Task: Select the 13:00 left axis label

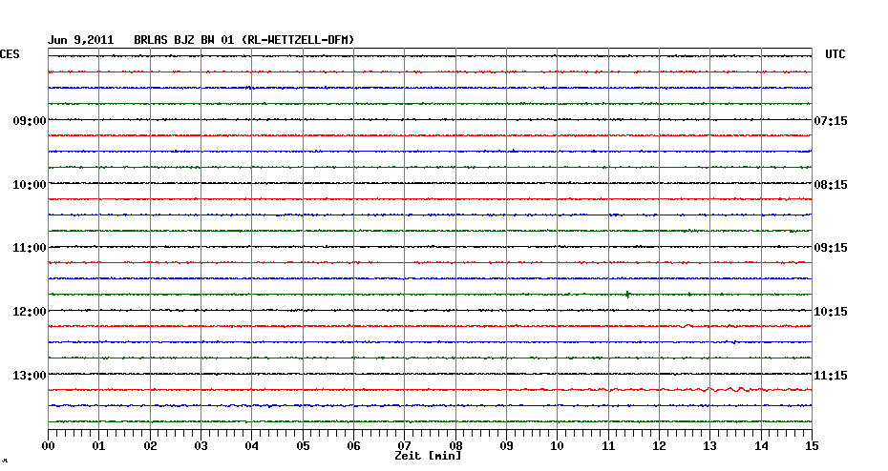Action: click(29, 375)
